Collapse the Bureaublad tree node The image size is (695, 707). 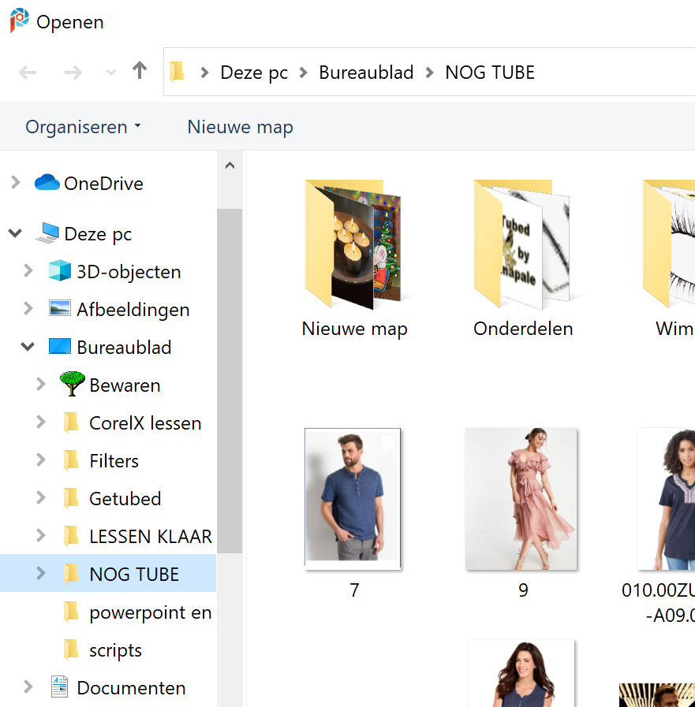pos(28,347)
